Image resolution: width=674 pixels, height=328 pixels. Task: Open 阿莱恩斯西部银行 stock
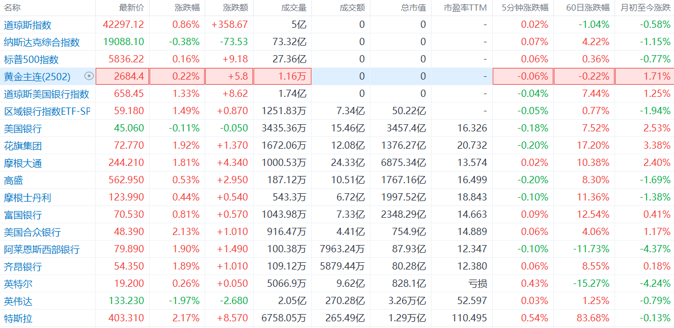(41, 249)
